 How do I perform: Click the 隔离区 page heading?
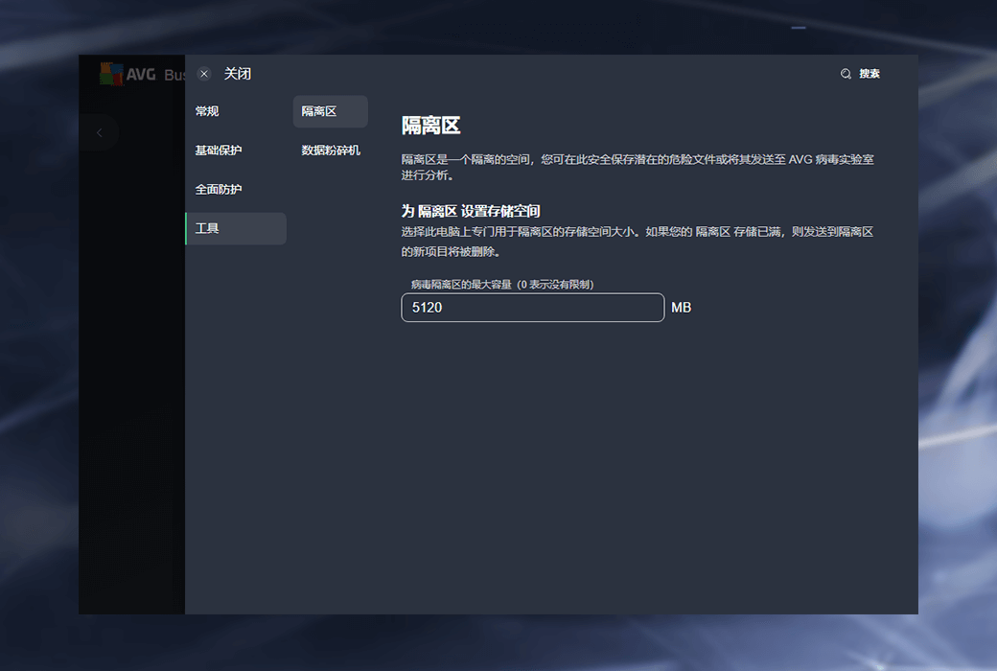click(430, 126)
